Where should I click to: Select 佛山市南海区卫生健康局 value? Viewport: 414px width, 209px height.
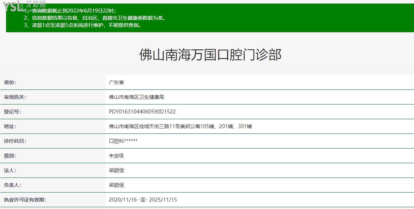[136, 97]
